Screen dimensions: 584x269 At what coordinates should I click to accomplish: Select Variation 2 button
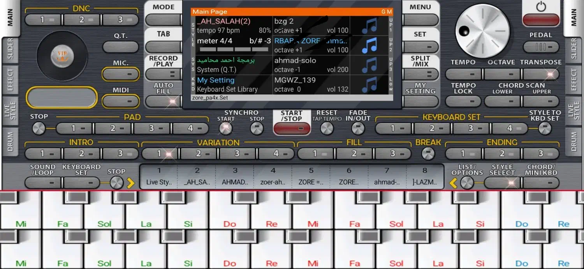coord(199,154)
